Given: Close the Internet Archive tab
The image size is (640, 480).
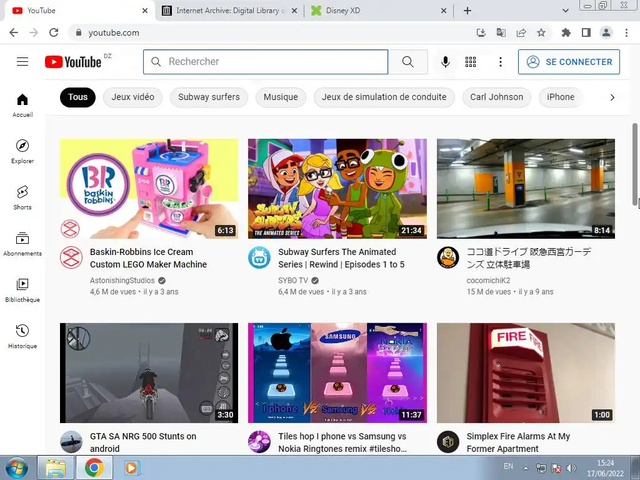Looking at the screenshot, I should click(x=294, y=11).
